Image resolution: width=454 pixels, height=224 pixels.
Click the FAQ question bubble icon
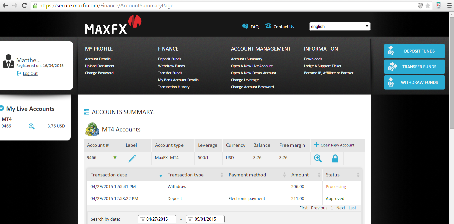pyautogui.click(x=245, y=26)
